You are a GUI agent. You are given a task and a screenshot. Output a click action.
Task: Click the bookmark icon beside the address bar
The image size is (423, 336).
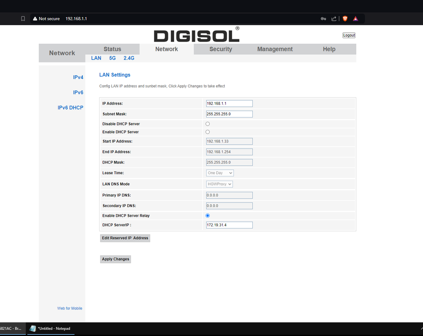click(23, 18)
